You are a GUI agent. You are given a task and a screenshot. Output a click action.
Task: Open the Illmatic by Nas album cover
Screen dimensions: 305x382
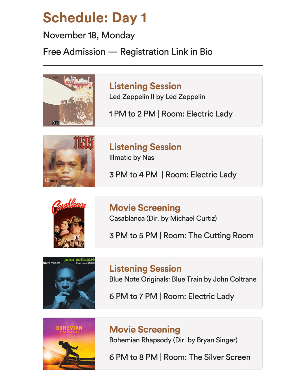69,161
